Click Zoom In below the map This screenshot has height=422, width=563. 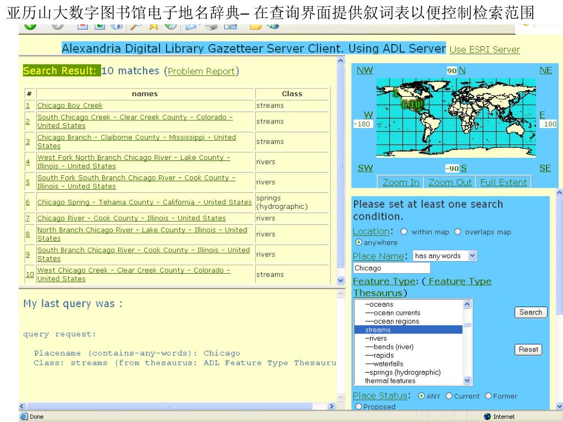pyautogui.click(x=401, y=182)
